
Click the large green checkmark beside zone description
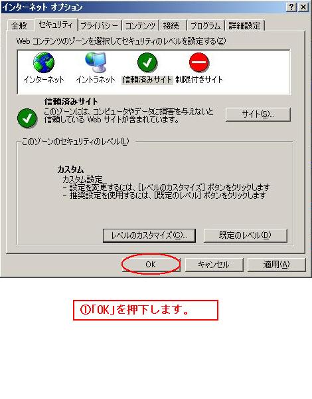27,118
